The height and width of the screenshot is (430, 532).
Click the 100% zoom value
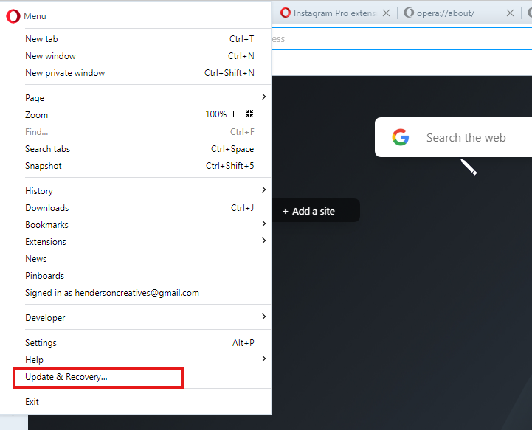215,114
